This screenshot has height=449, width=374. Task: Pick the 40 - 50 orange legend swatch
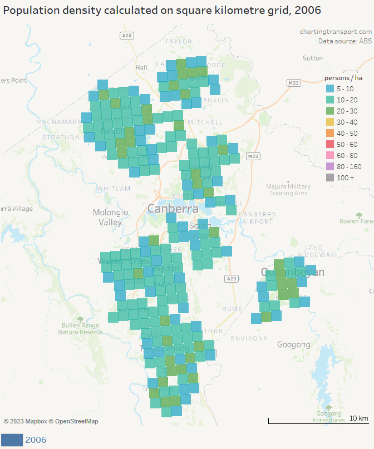(329, 134)
